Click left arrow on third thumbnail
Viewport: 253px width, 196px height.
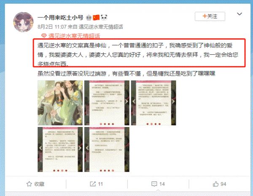[x=134, y=101]
